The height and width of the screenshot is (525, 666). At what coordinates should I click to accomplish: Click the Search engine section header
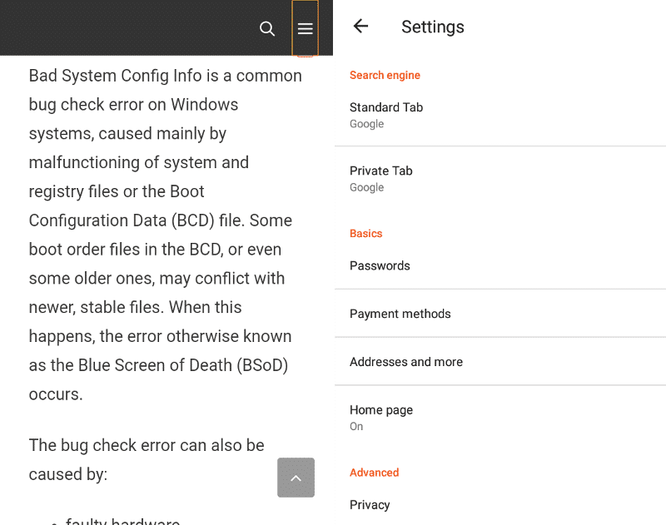pos(385,76)
